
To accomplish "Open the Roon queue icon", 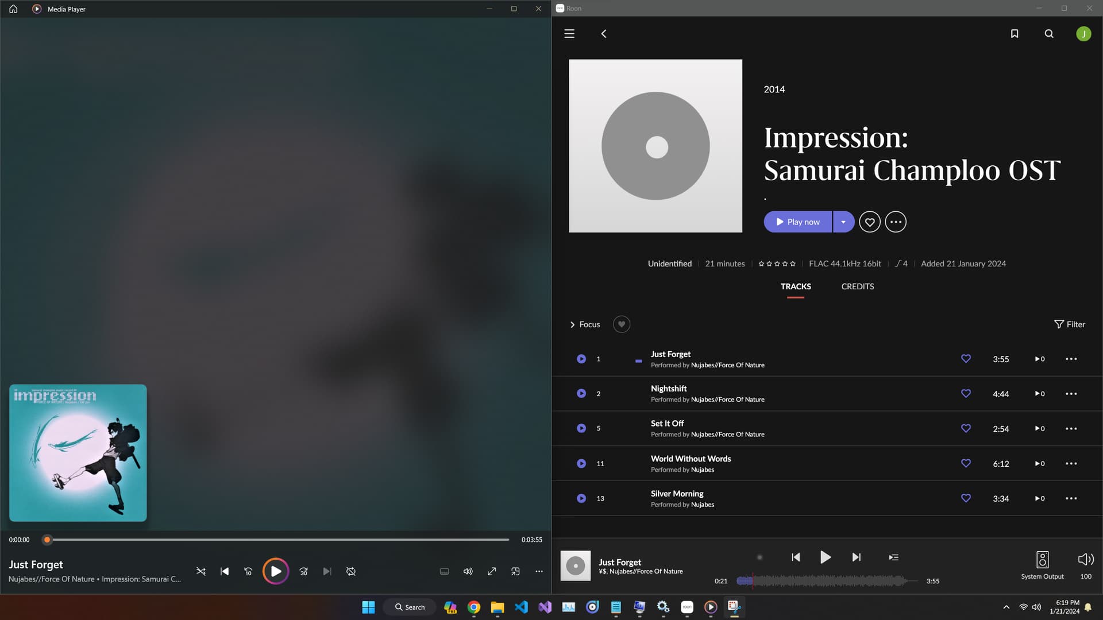I will pos(894,557).
